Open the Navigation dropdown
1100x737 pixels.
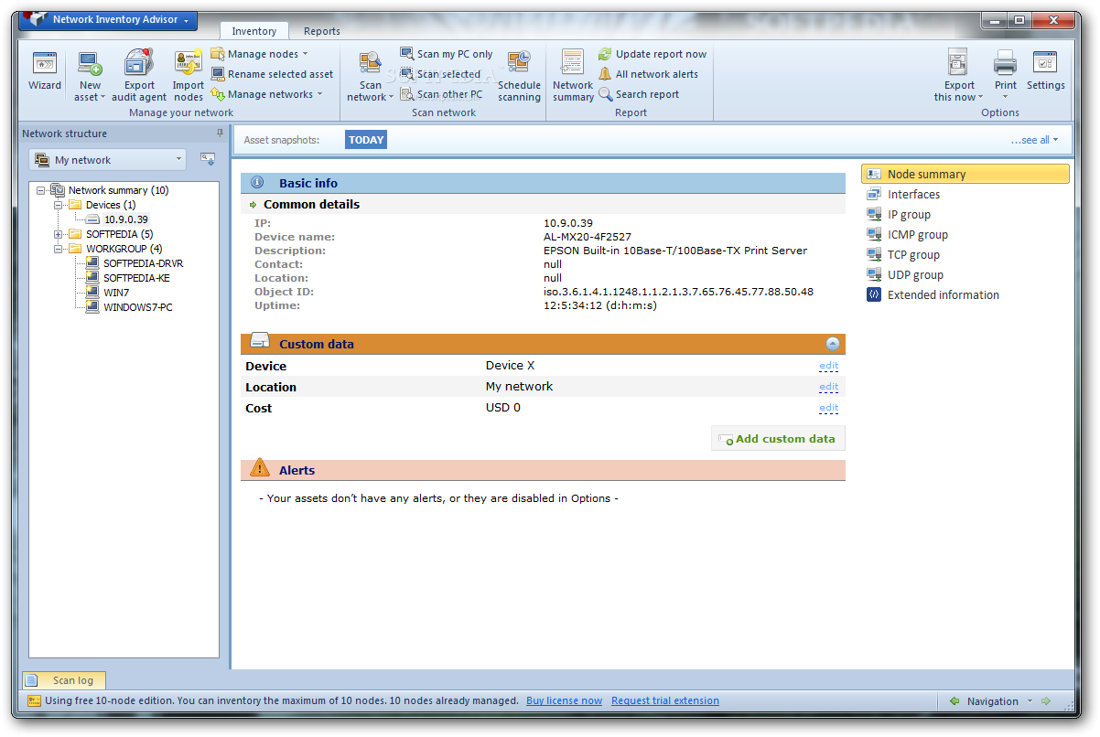coord(1000,701)
